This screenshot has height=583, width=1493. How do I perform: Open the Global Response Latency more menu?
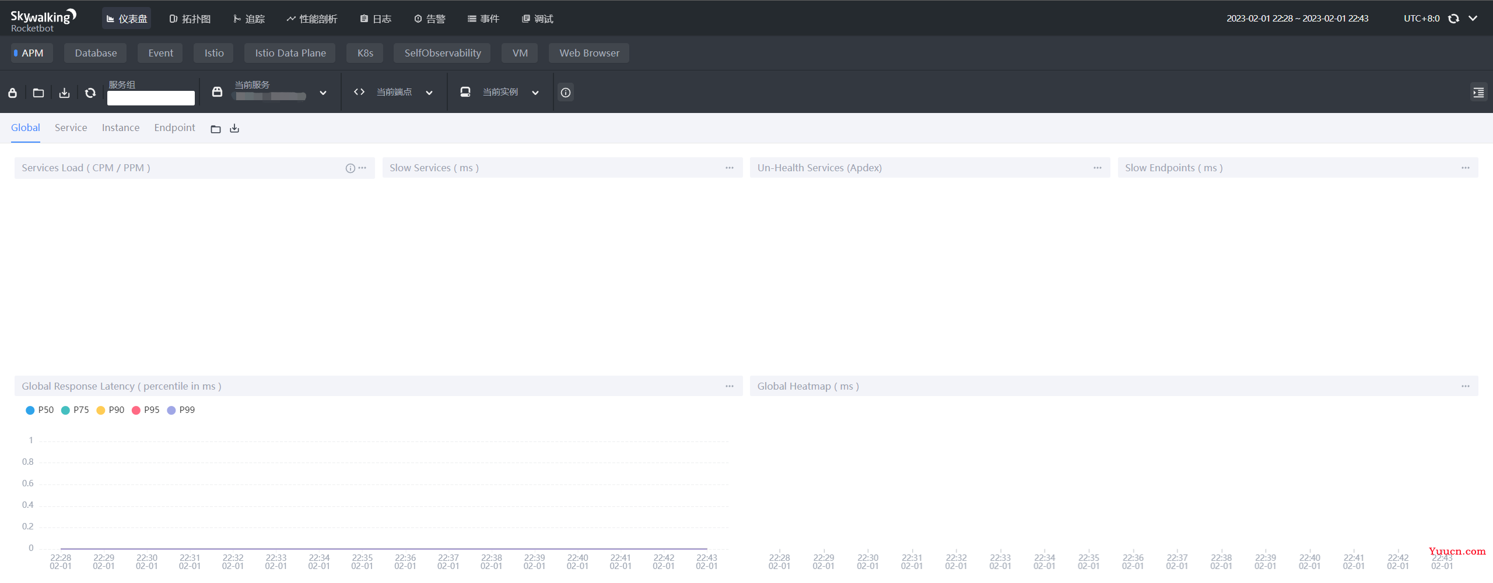pos(730,386)
